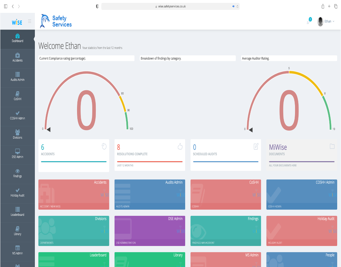Open the blue Audits Admin tile
Screen dimensions: 341x267
coord(150,194)
